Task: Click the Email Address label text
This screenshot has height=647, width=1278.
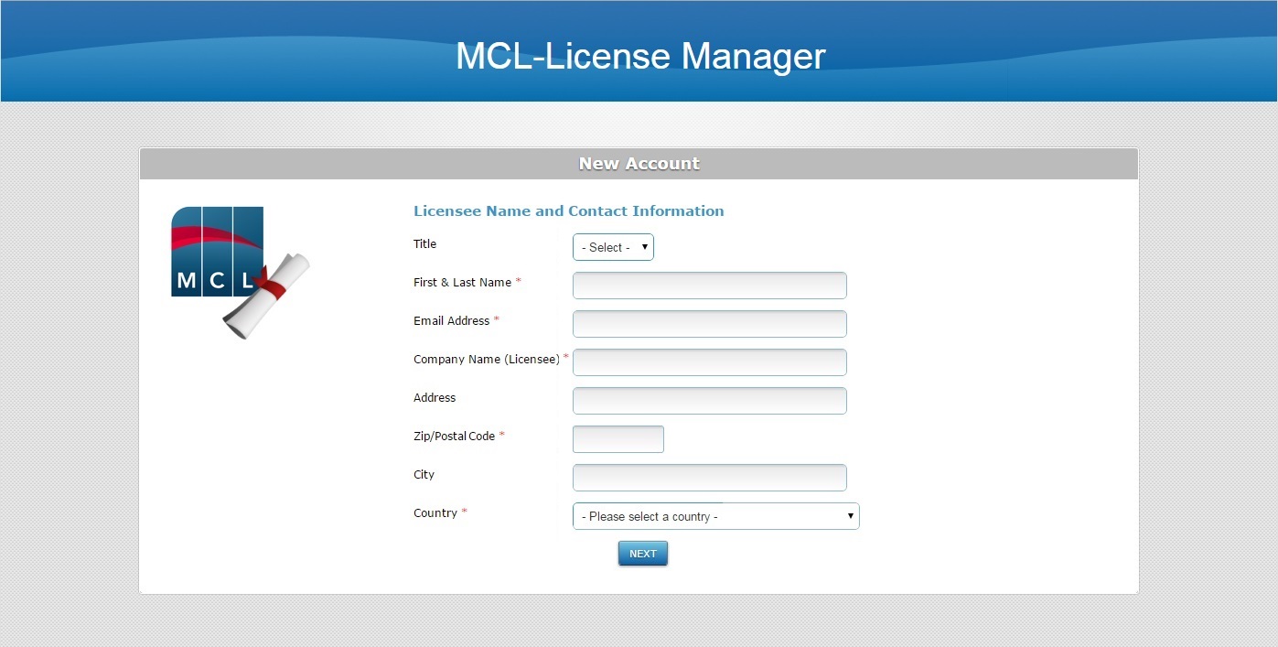Action: (x=451, y=321)
